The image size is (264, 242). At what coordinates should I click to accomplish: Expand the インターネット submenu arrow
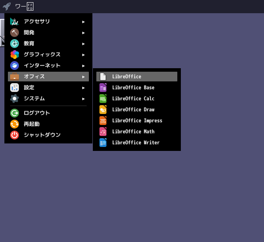tap(83, 66)
